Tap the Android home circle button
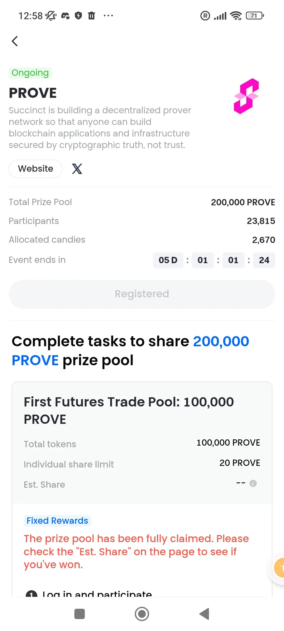This screenshot has width=284, height=631. point(142,614)
